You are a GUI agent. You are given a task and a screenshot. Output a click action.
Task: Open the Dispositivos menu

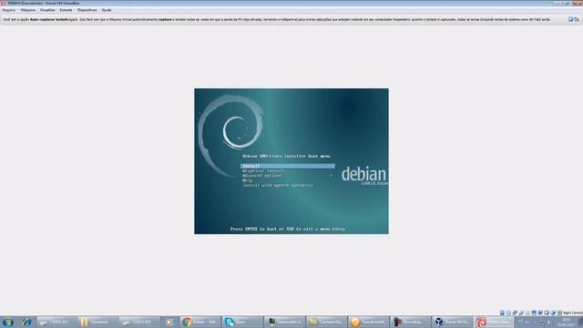tap(87, 10)
